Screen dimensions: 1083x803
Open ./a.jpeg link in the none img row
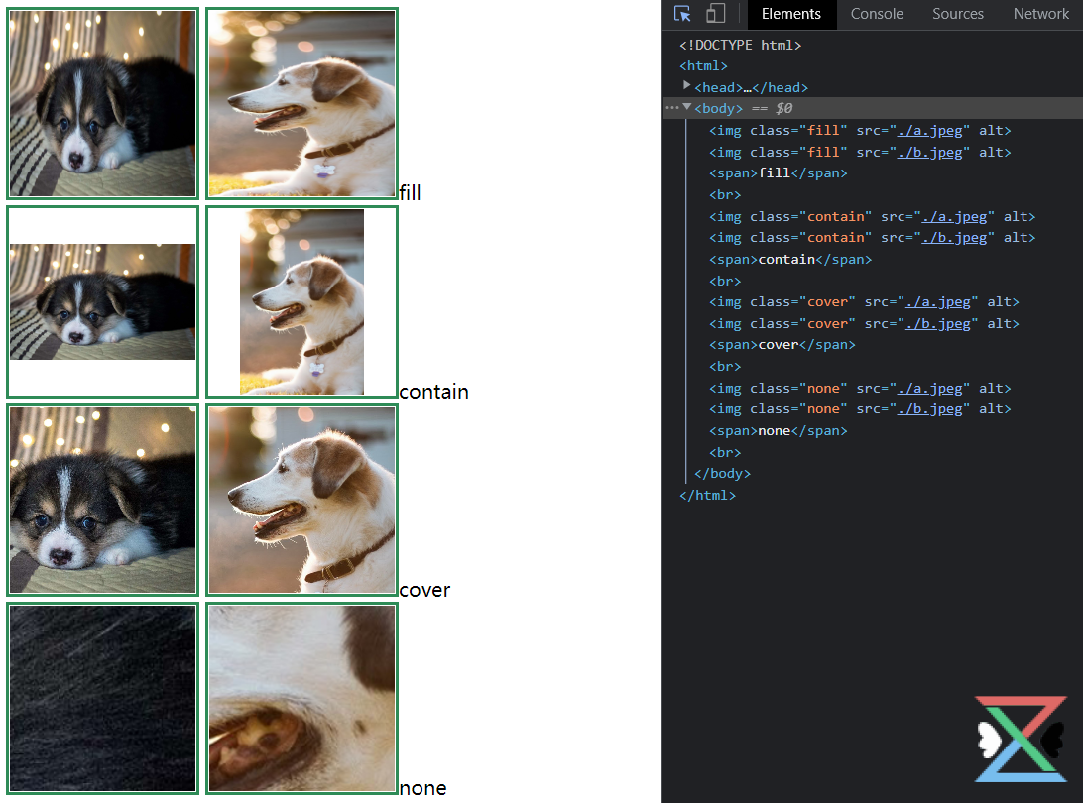[x=929, y=389]
